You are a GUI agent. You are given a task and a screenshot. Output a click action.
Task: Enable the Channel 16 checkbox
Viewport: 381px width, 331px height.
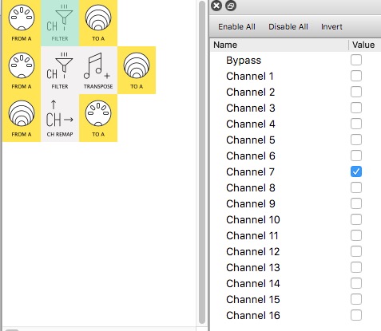[356, 315]
